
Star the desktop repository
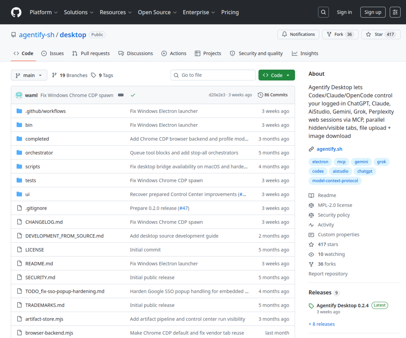coord(381,34)
